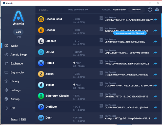Click the Litecoin coin icon
Screen dimensions: 162x125
[41, 41]
